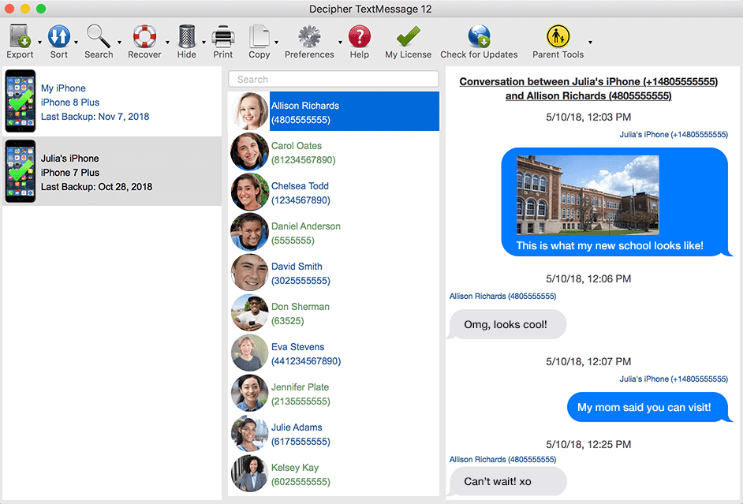Open My License
Viewport: 743px width, 504px height.
[x=407, y=35]
